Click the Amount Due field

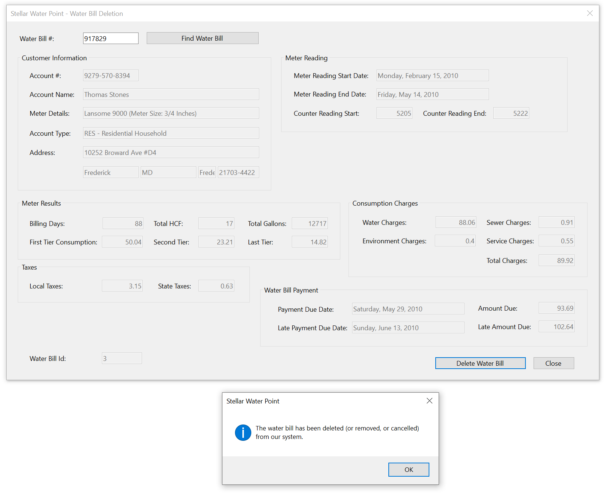pos(556,308)
